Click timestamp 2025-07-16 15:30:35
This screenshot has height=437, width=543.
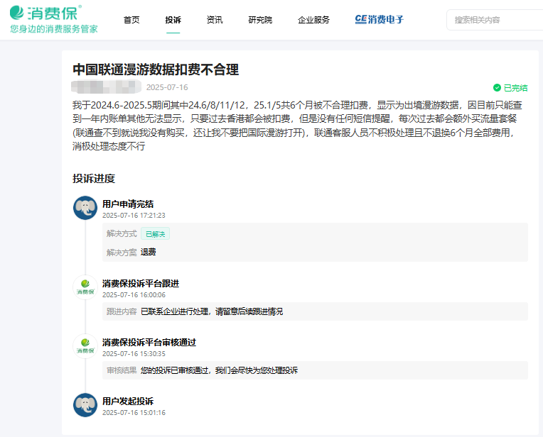134,354
